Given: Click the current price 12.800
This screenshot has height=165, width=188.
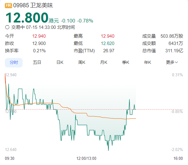Looking at the screenshot, I should pyautogui.click(x=27, y=18).
